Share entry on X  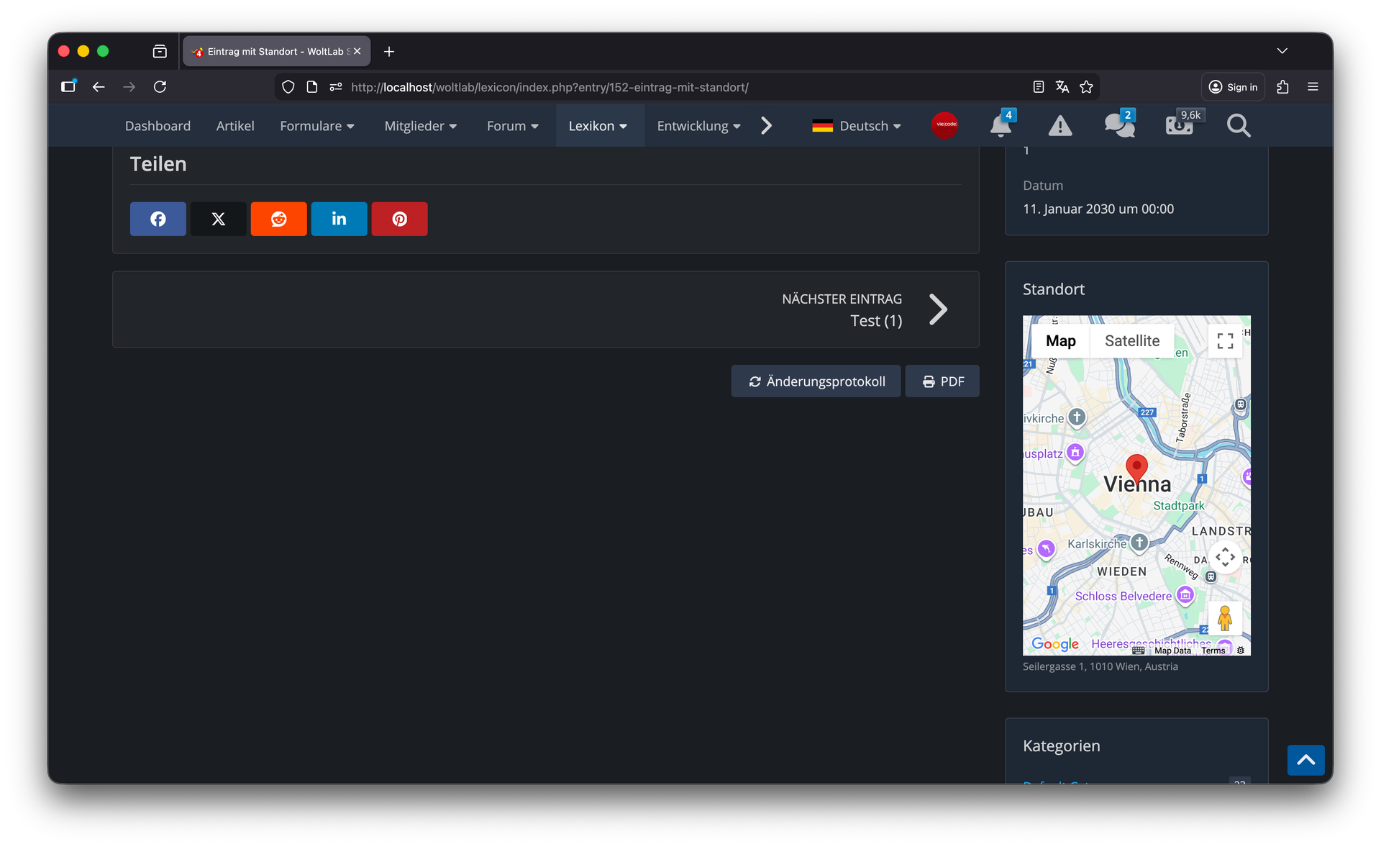[x=218, y=219]
